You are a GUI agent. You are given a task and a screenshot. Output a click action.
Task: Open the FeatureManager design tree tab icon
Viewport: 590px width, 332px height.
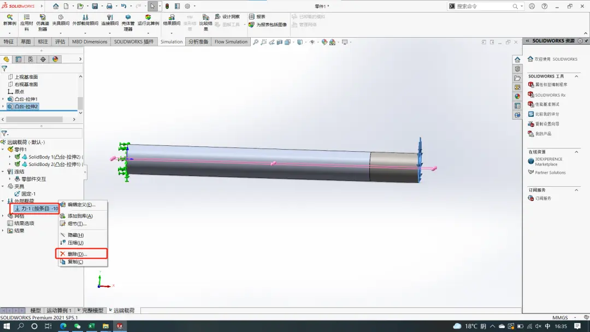pyautogui.click(x=7, y=59)
